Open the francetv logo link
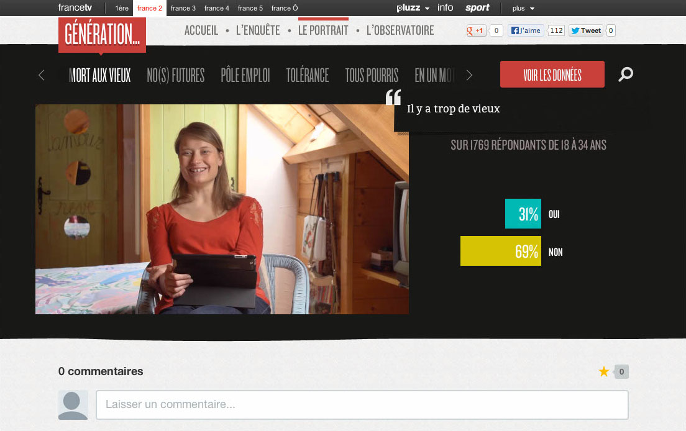 pos(75,8)
